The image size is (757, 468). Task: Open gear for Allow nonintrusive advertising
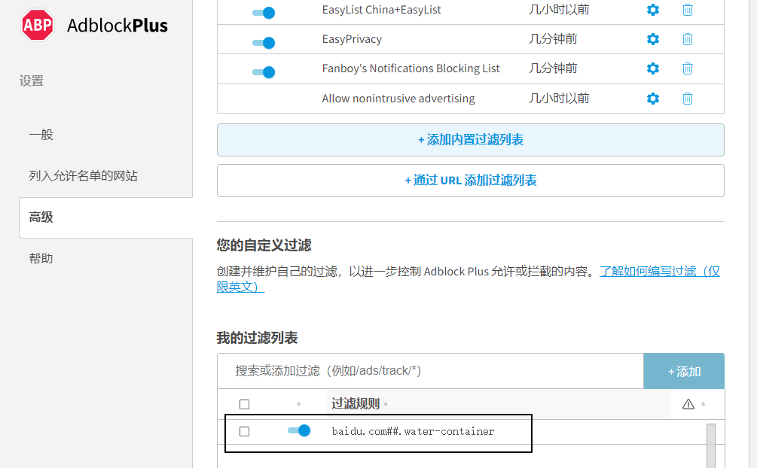click(653, 99)
